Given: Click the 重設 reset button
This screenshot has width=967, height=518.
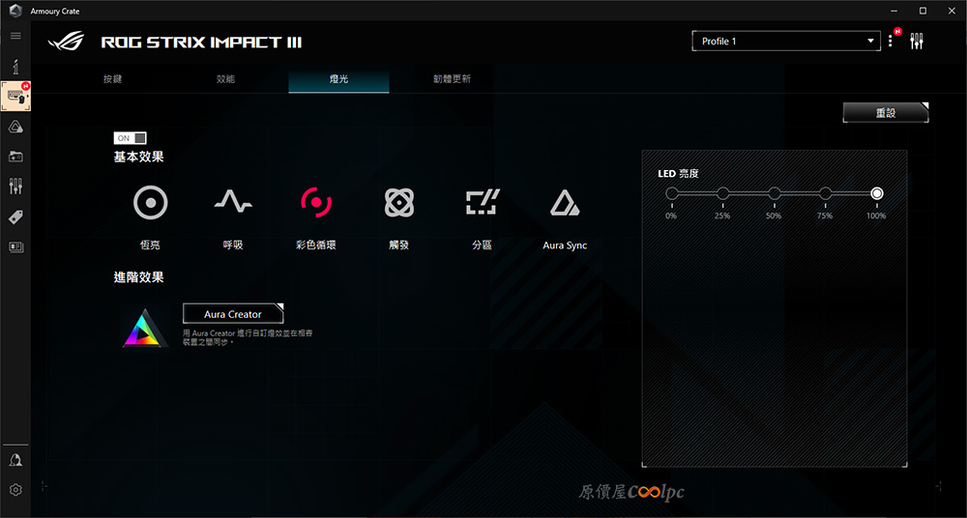Looking at the screenshot, I should (x=886, y=113).
